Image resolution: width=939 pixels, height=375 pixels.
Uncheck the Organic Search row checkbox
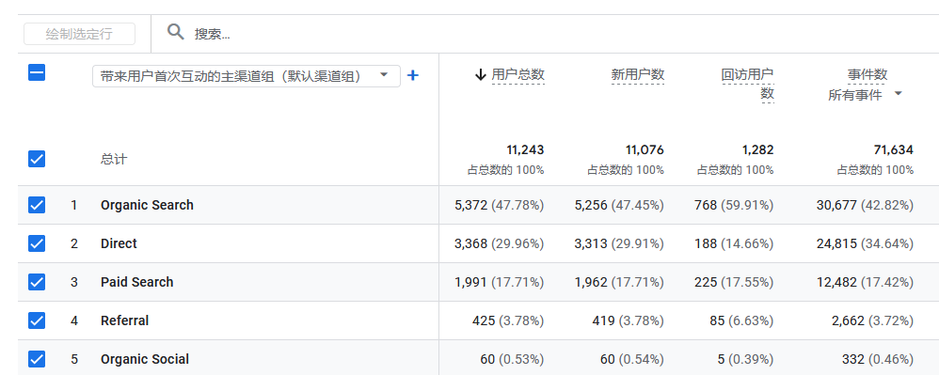pyautogui.click(x=37, y=205)
